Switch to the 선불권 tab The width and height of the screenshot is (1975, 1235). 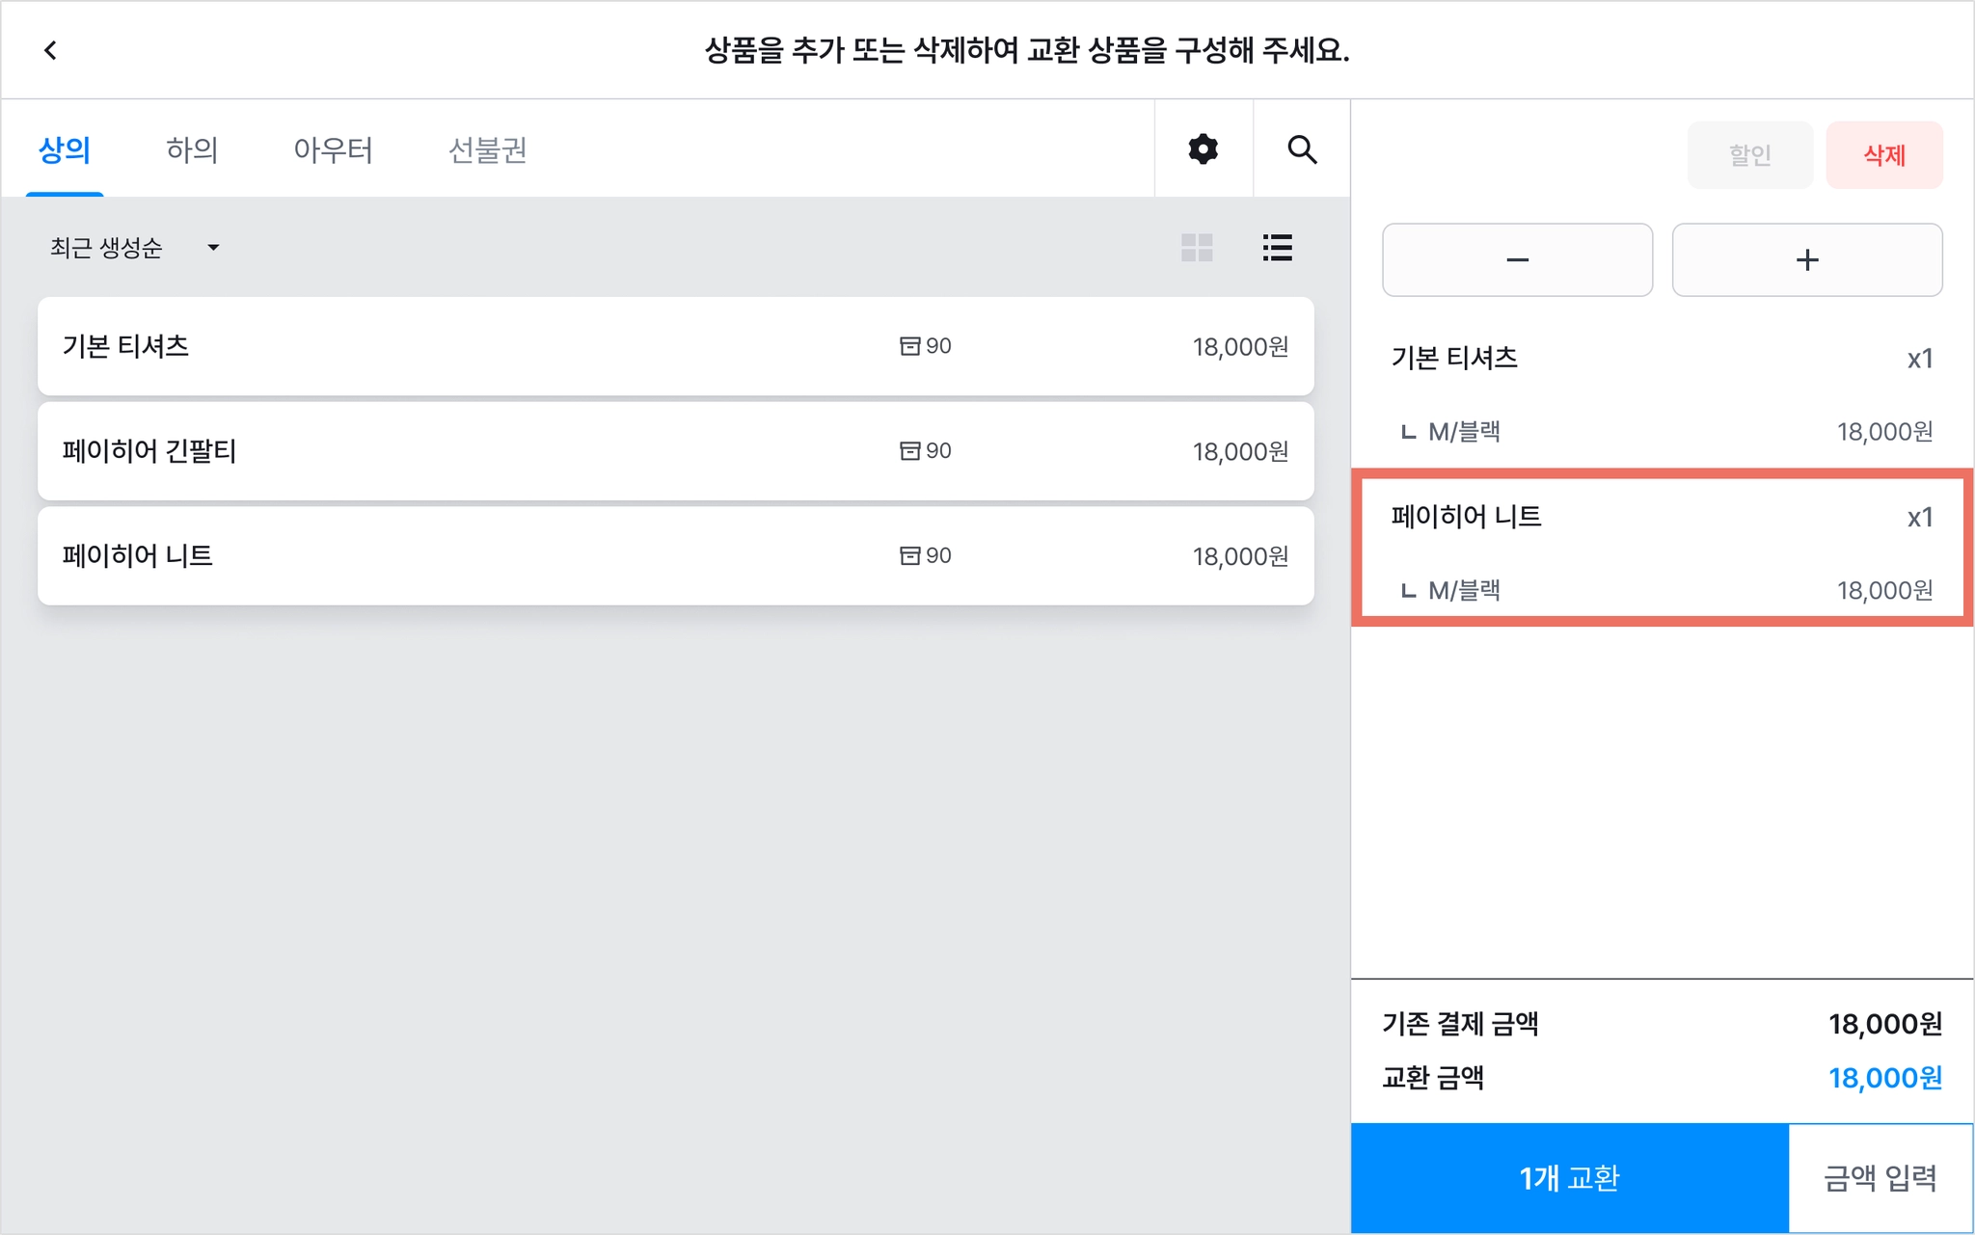[x=487, y=149]
